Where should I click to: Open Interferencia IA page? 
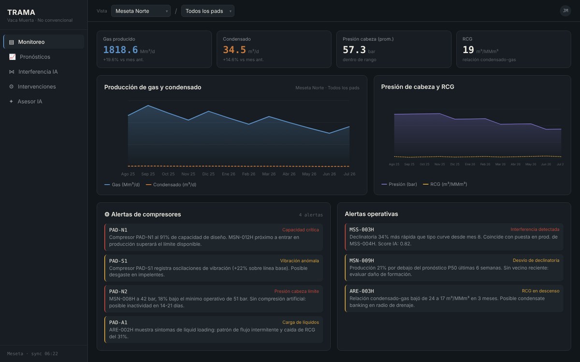43,72
